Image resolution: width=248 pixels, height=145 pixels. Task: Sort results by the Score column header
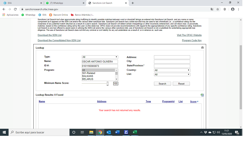click(193, 102)
